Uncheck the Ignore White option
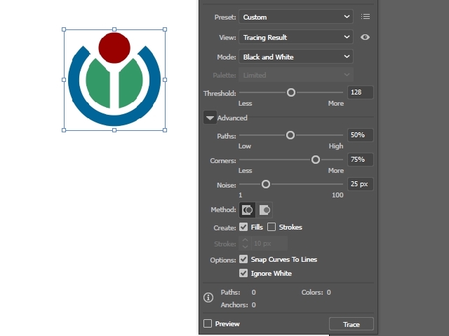The width and height of the screenshot is (449, 336). (x=243, y=274)
